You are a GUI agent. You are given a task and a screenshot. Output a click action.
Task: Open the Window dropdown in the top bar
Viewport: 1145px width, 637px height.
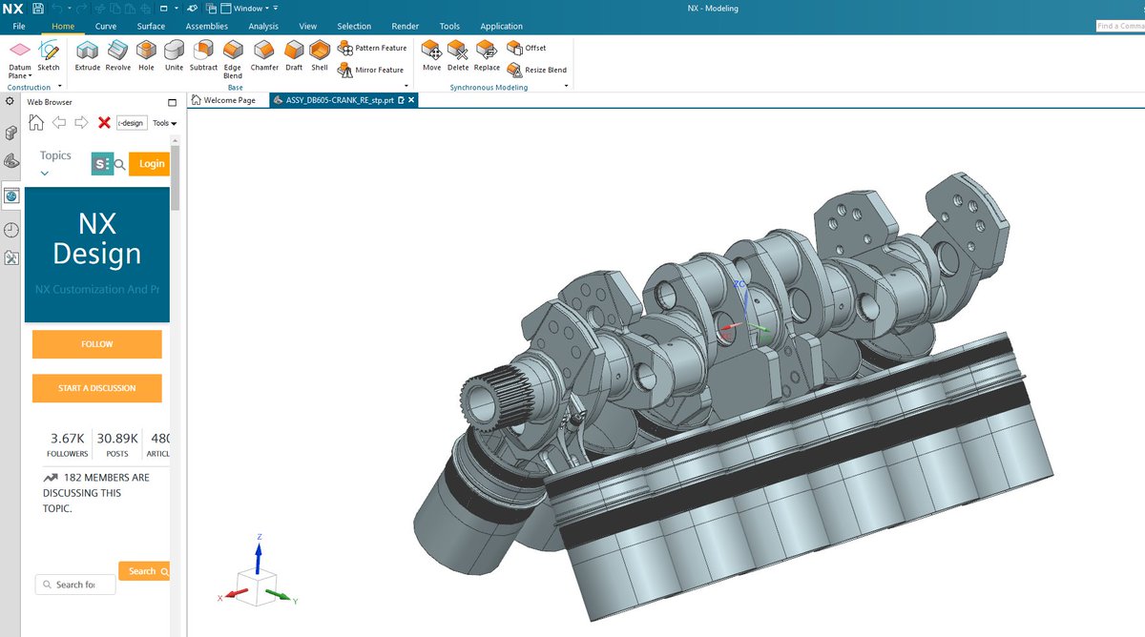coord(250,8)
